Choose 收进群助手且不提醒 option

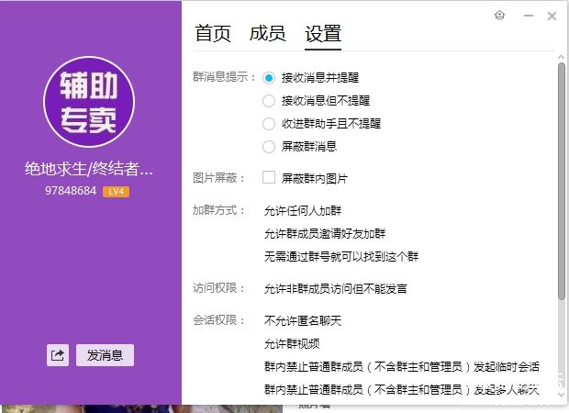[269, 124]
